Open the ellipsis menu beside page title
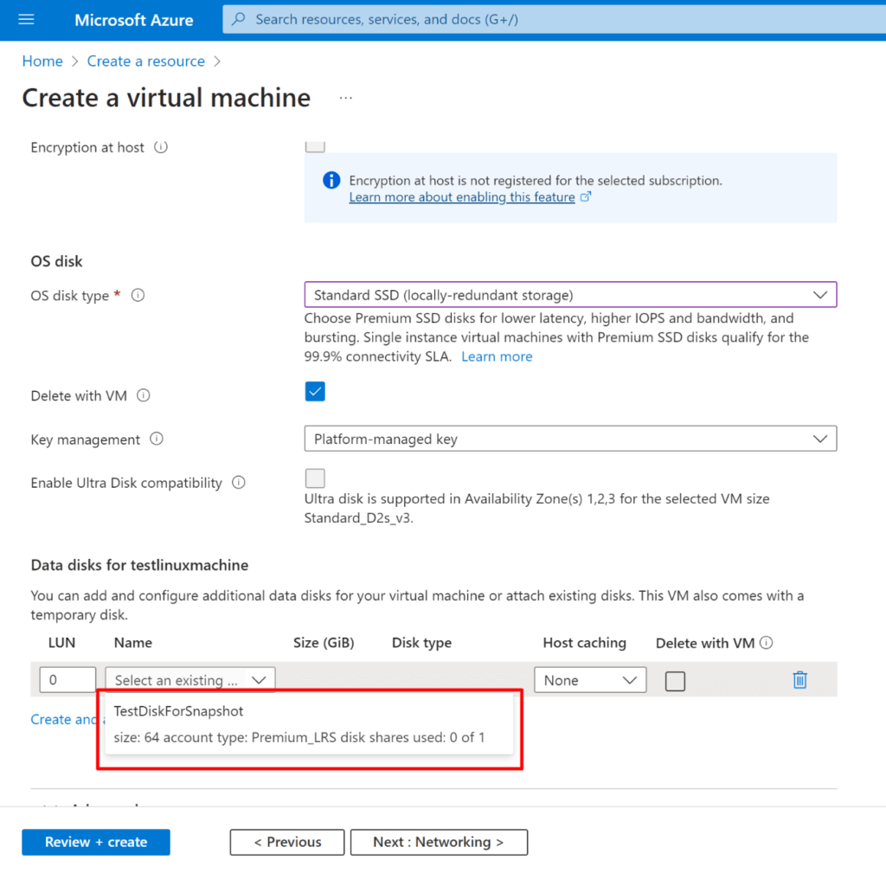The width and height of the screenshot is (886, 879). click(x=346, y=98)
